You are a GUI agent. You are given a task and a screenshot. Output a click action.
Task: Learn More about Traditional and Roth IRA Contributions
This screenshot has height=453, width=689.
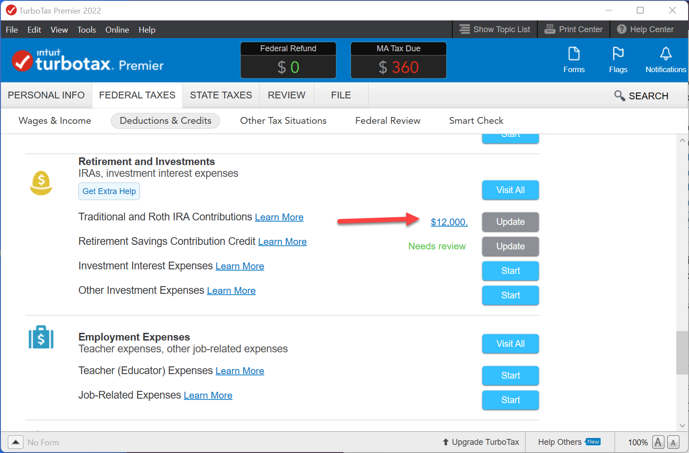coord(279,217)
